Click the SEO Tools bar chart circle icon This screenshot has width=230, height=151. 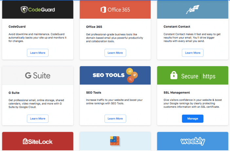click(x=129, y=71)
